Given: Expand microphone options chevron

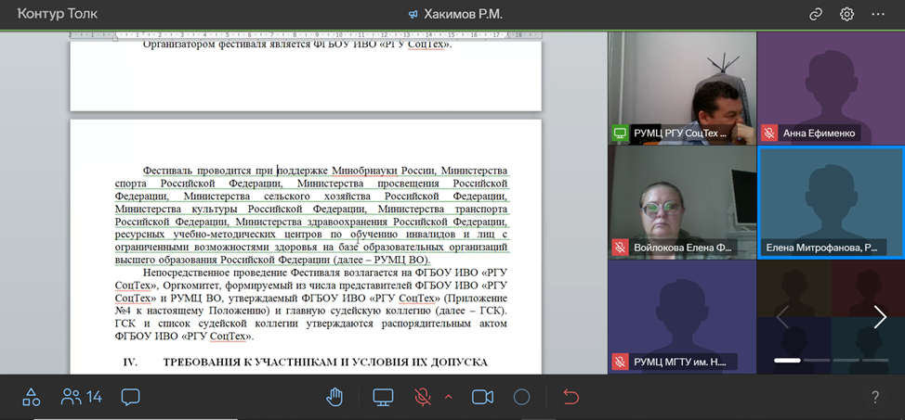Looking at the screenshot, I should [x=449, y=397].
